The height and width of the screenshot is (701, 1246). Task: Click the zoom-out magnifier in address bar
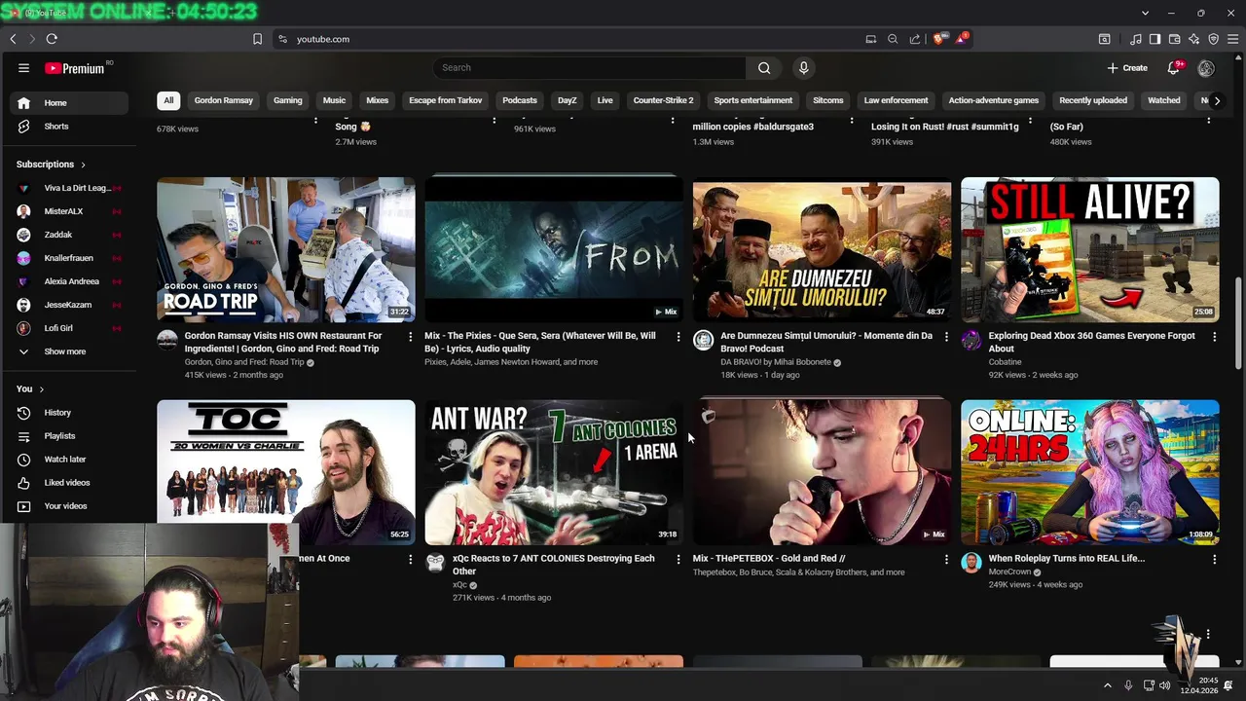pos(893,39)
